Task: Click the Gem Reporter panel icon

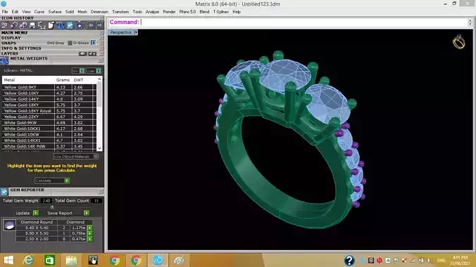Action: coord(4,192)
